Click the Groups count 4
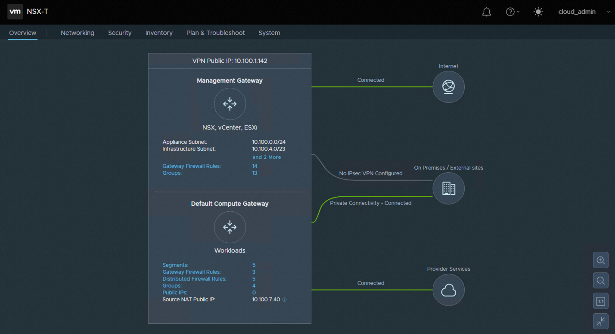The height and width of the screenshot is (334, 615). tap(254, 286)
